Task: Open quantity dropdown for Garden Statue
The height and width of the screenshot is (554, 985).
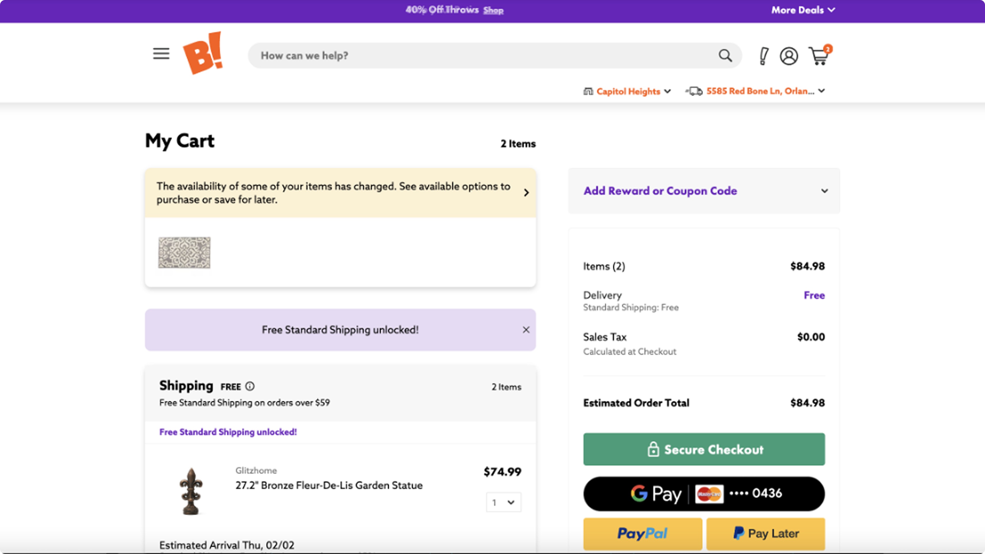Action: tap(503, 502)
